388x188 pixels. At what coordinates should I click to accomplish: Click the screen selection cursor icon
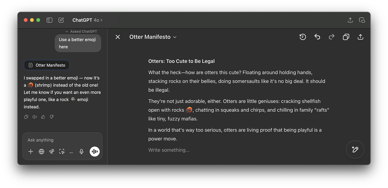pos(62,152)
